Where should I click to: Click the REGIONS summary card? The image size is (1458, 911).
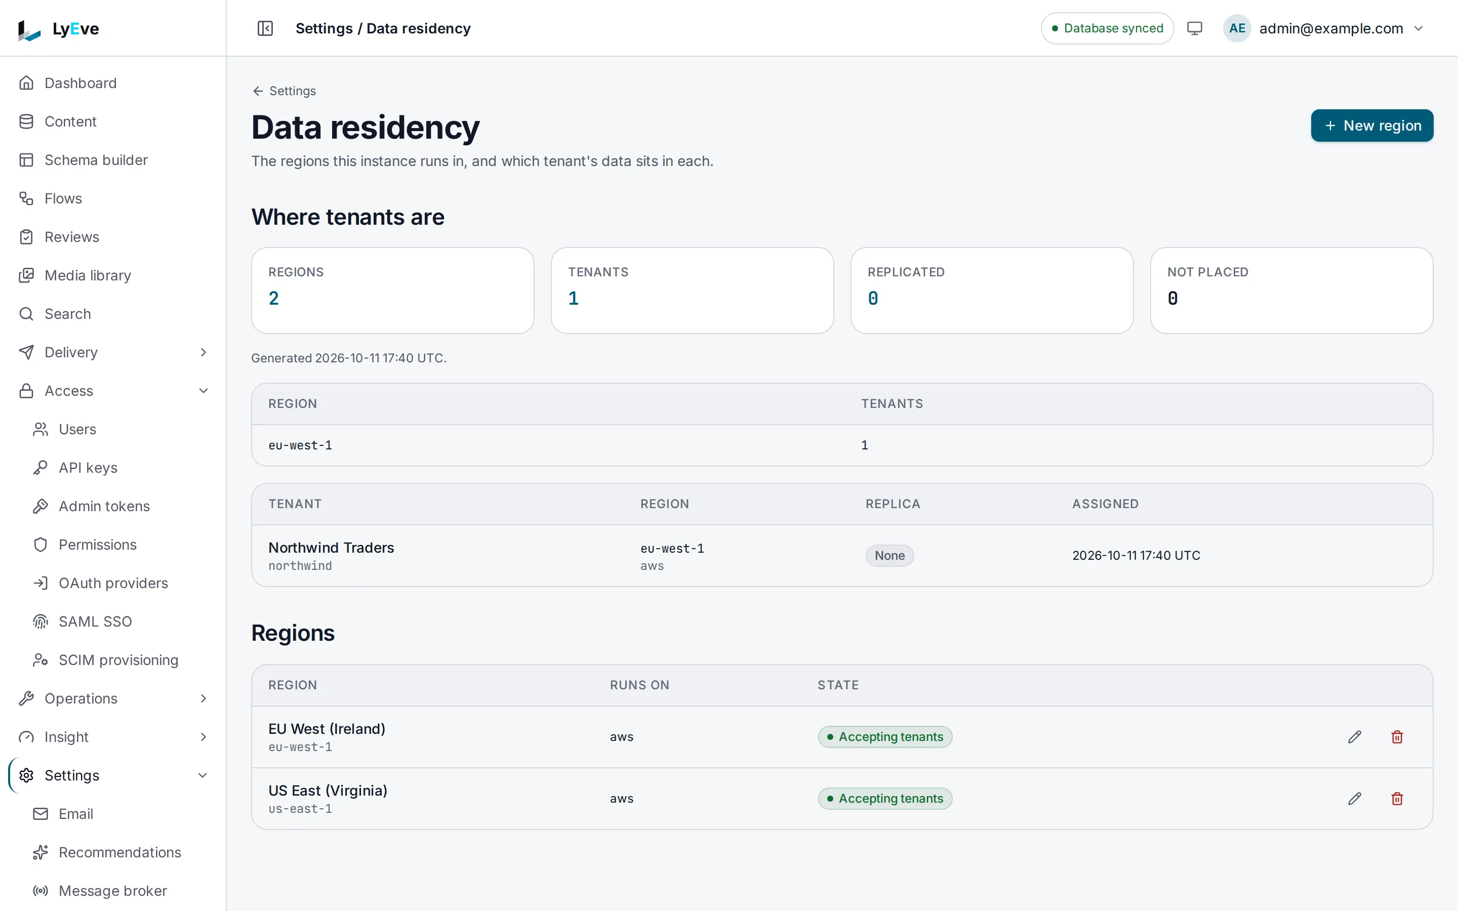(392, 291)
